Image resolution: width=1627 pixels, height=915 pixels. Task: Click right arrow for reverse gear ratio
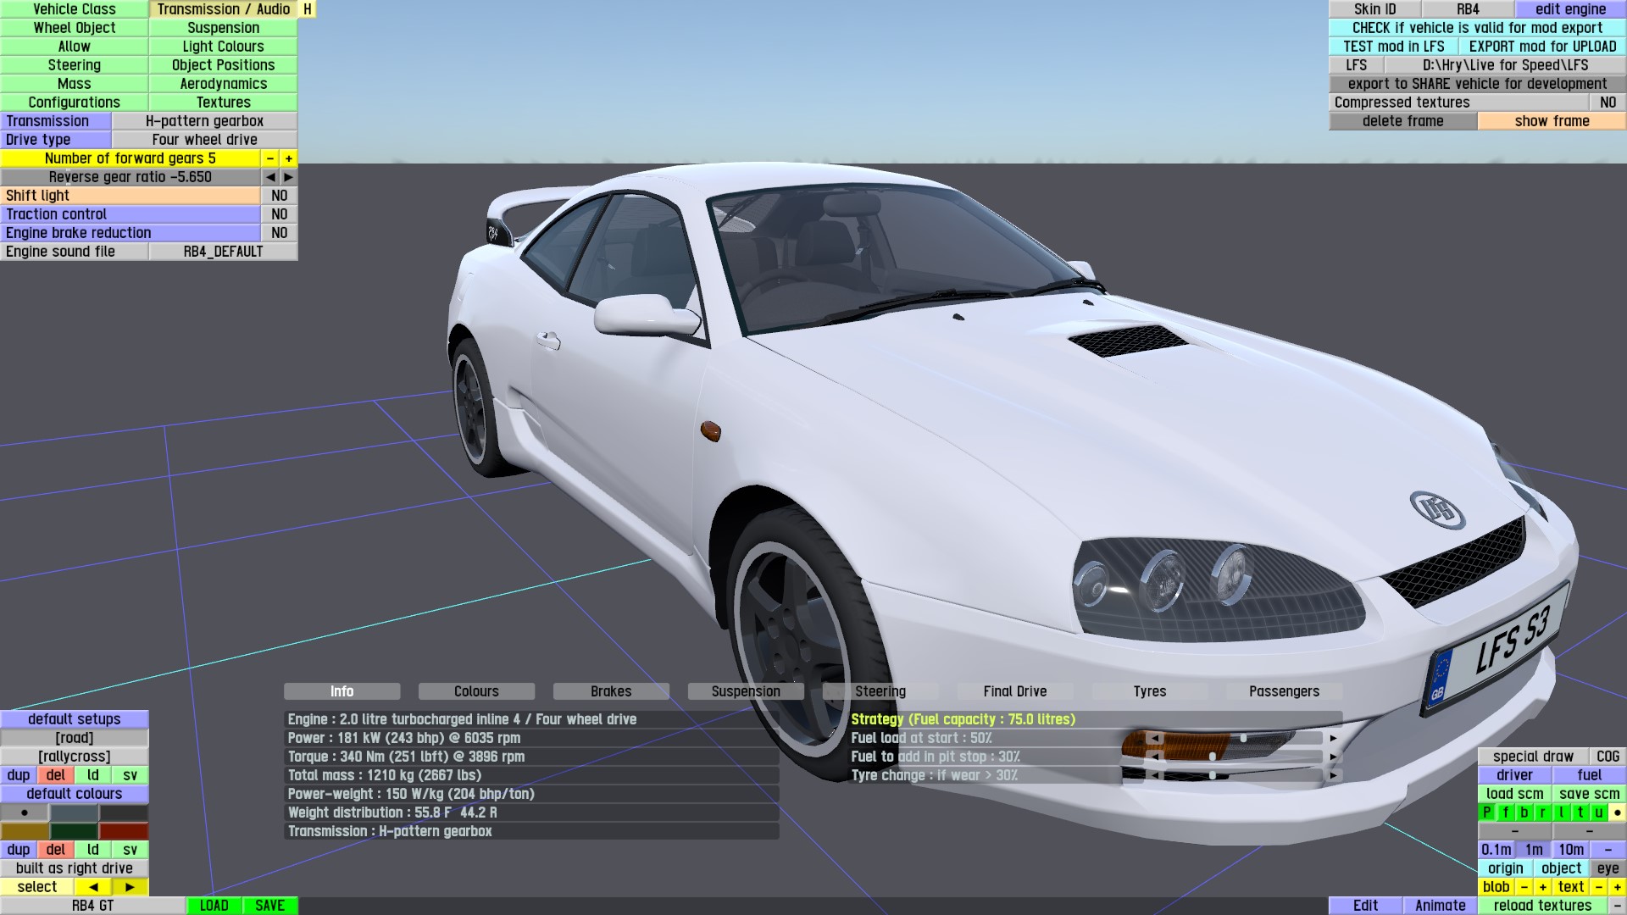tap(289, 177)
